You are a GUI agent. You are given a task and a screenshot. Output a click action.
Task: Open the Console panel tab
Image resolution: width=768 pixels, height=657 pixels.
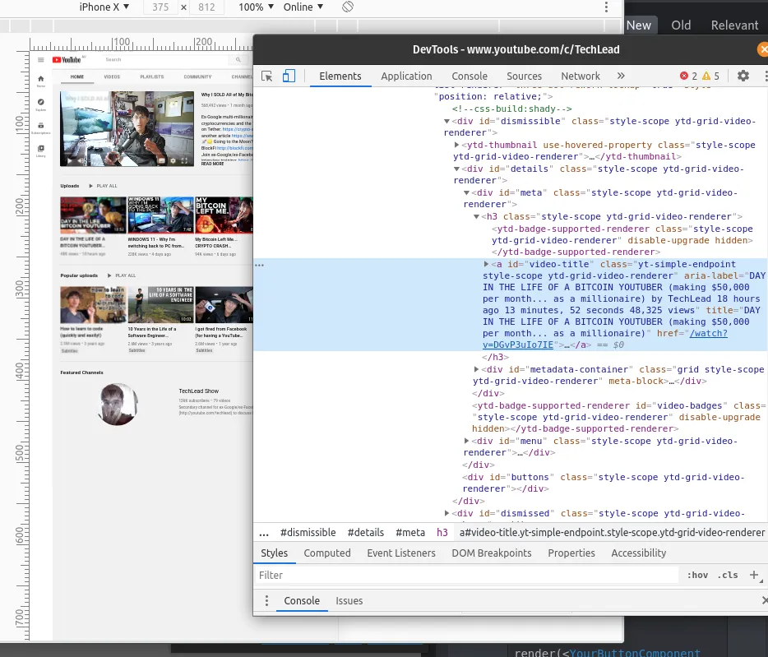point(470,76)
